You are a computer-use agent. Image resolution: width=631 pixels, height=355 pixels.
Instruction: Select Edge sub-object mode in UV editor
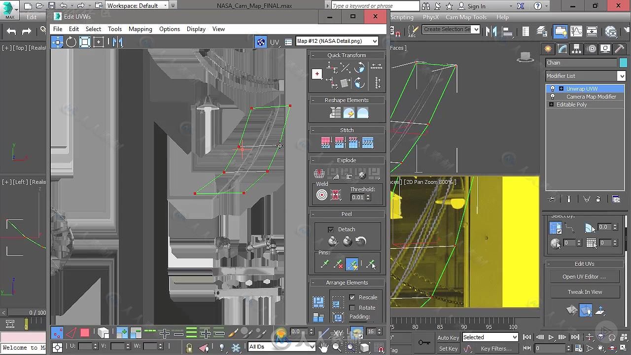tap(71, 333)
